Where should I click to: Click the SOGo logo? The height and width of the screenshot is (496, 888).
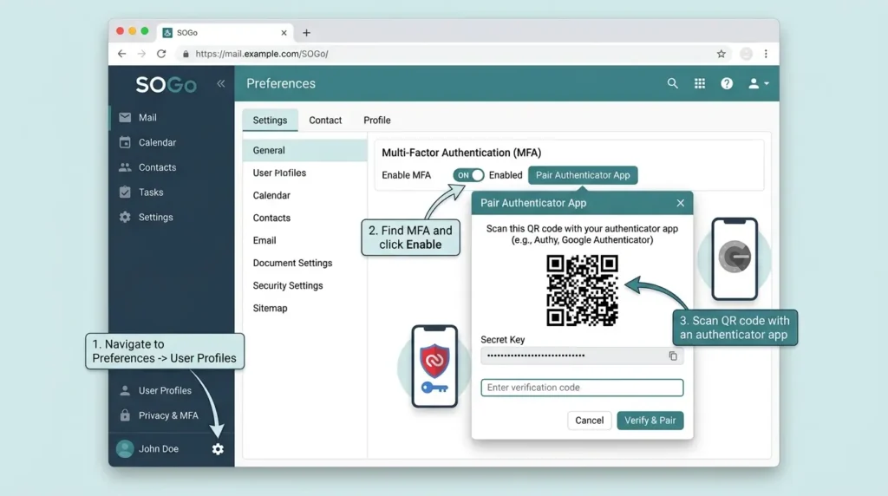(166, 85)
